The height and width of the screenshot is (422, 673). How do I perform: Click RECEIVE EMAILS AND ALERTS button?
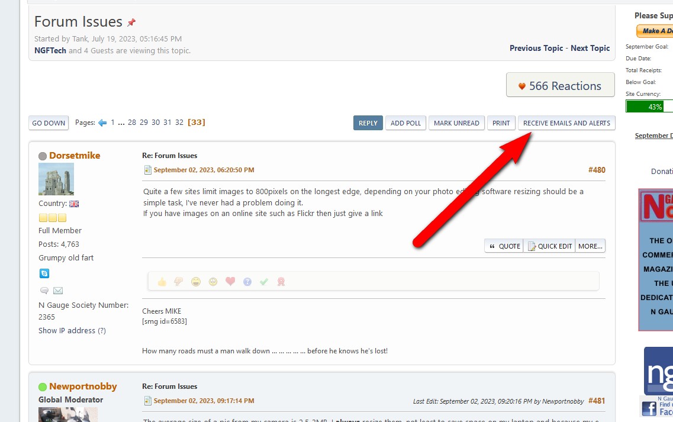pyautogui.click(x=566, y=123)
